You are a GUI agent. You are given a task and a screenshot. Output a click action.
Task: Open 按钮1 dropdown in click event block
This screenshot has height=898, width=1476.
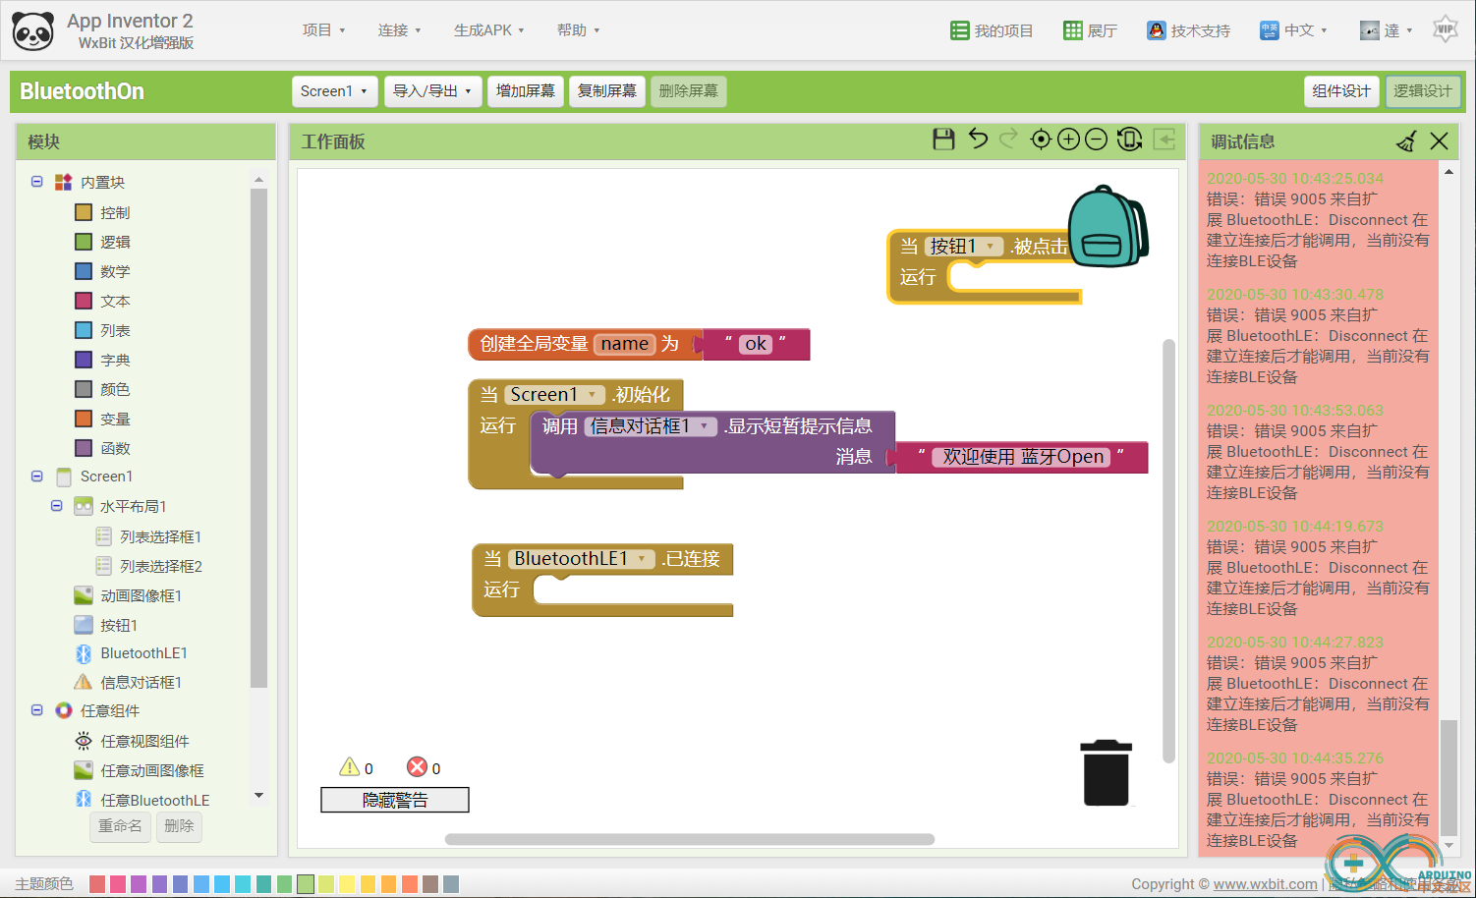[x=964, y=247]
